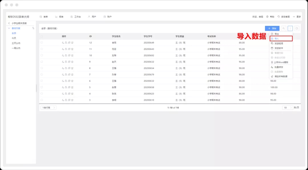Click the copy icon for ID 10 row
308x170 pixels.
pos(69,55)
